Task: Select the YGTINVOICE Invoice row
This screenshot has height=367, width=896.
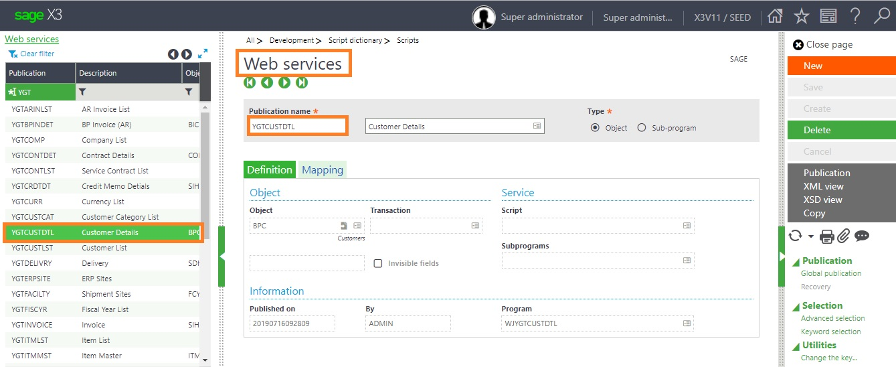Action: [104, 325]
